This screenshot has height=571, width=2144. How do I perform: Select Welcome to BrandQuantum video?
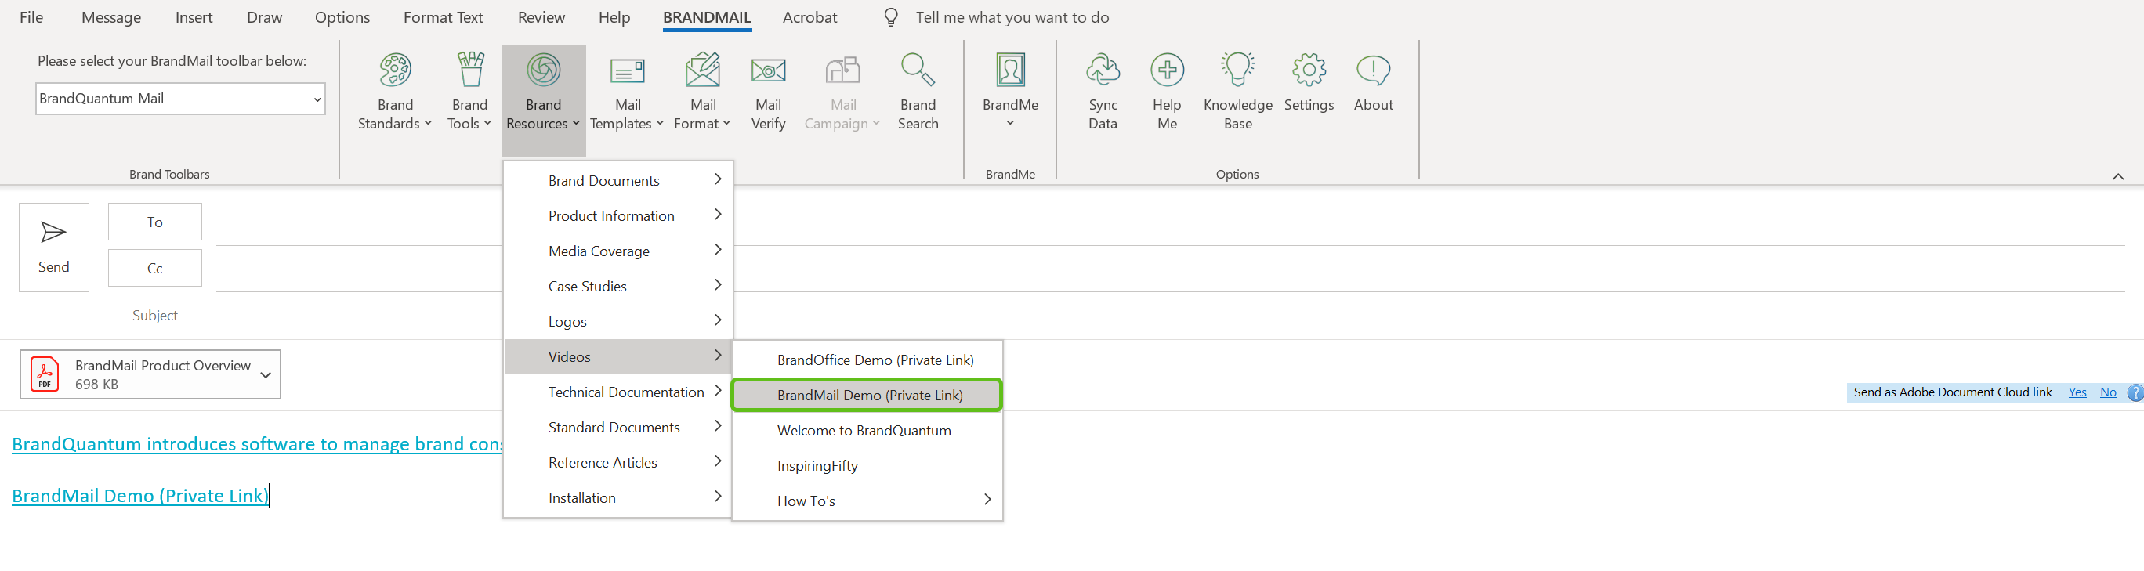point(867,430)
